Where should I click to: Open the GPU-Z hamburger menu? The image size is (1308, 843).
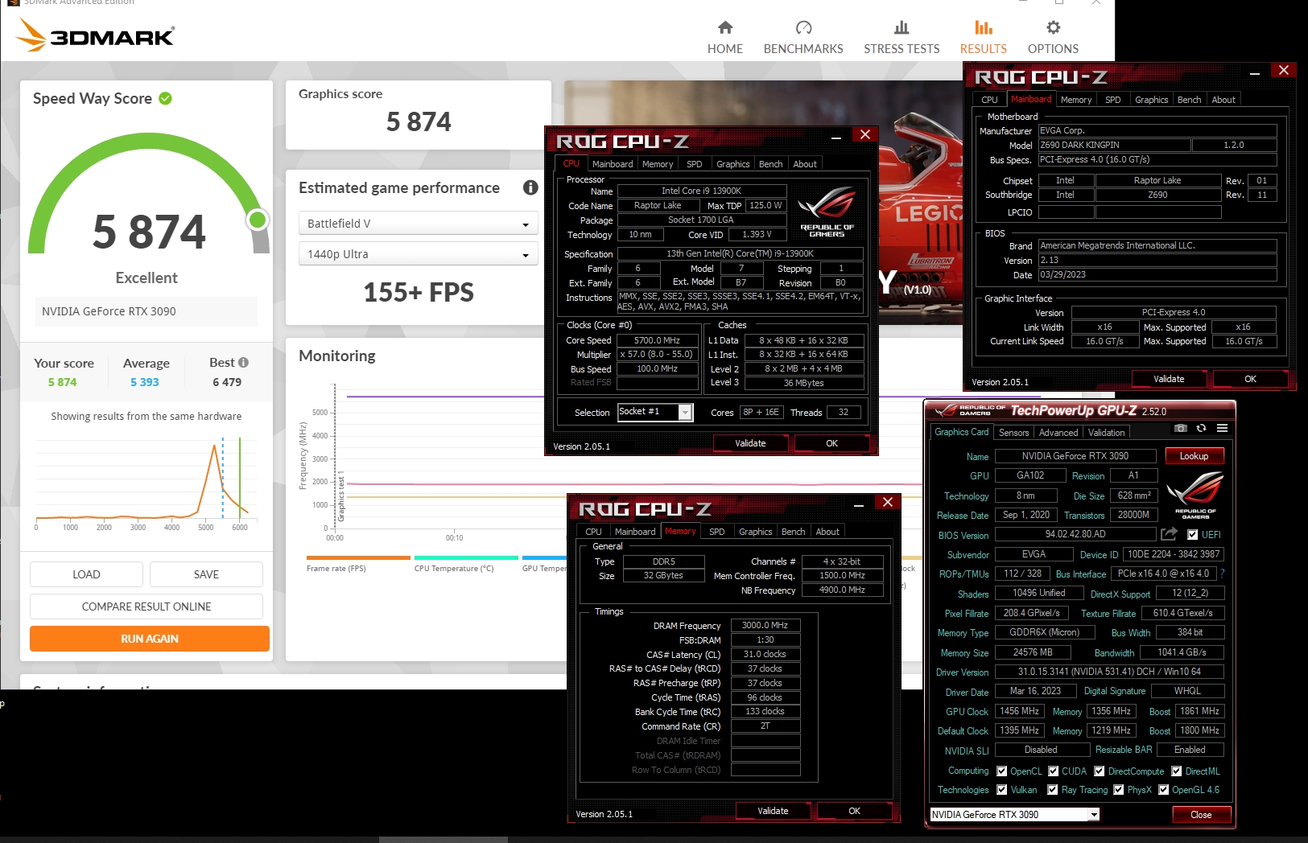point(1222,428)
